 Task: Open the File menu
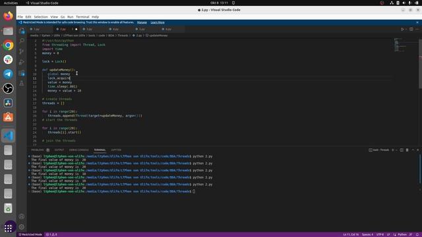point(20,16)
